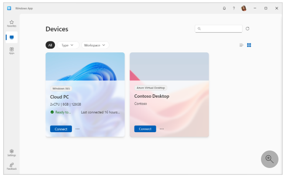Open Settings gear in sidebar

[x=12, y=153]
